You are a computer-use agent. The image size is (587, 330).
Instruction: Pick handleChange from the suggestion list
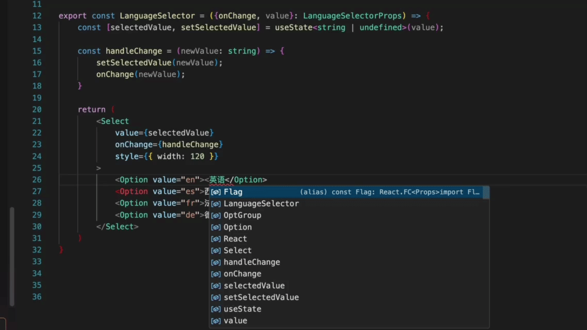349,262
